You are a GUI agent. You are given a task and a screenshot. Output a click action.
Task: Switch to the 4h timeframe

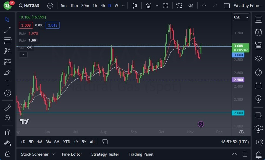pos(102,6)
